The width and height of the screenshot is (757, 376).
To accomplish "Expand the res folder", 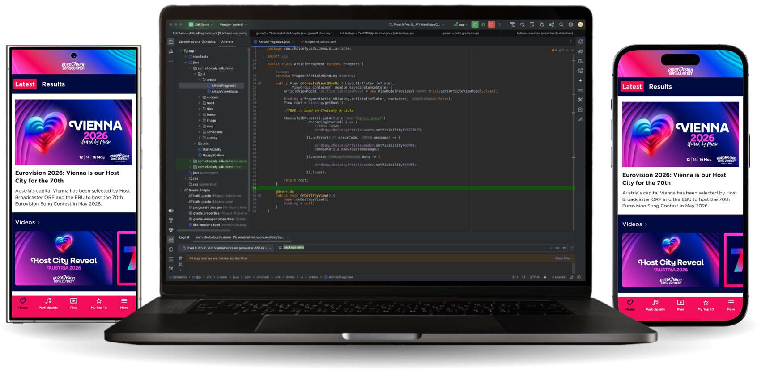I will click(x=186, y=178).
